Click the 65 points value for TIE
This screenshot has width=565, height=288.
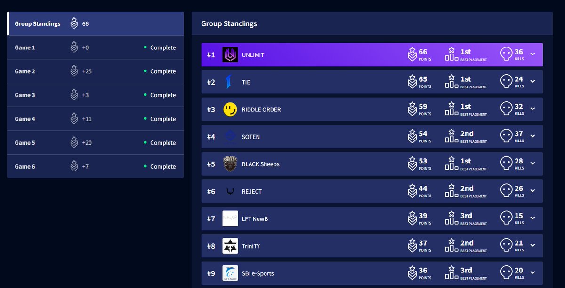point(423,79)
